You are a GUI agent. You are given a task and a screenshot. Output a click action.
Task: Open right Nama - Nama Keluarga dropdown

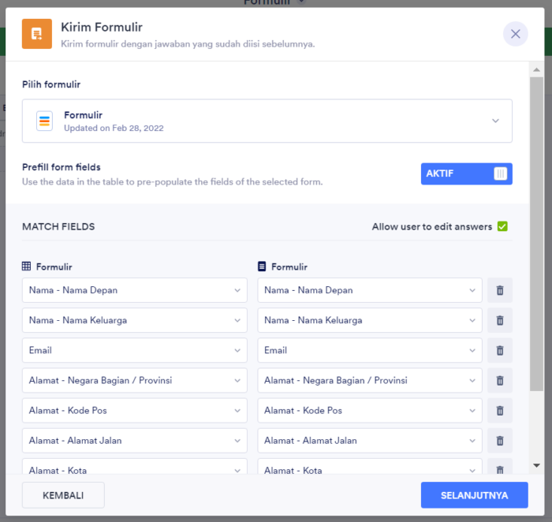(369, 320)
